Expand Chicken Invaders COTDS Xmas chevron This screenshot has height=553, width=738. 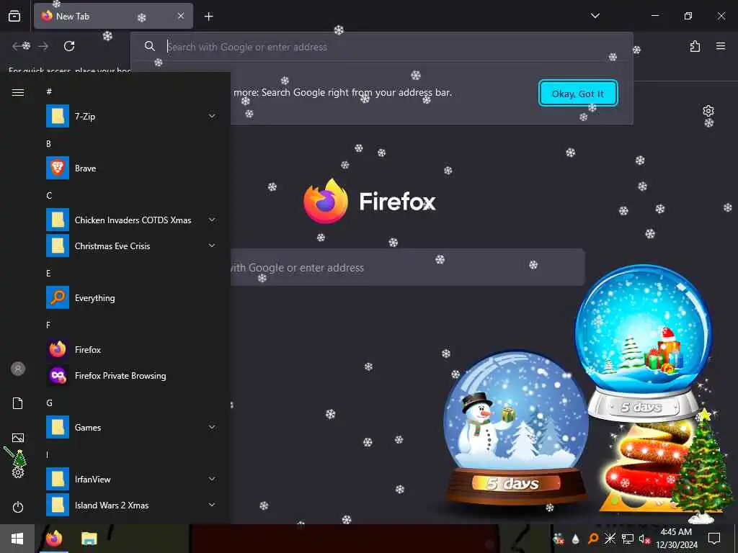point(212,220)
